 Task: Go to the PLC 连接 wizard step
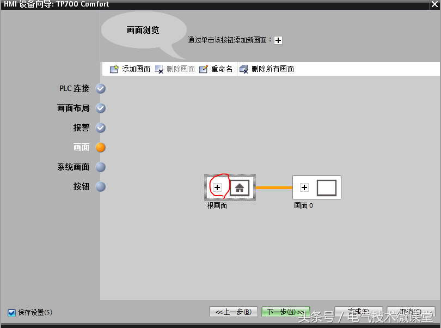click(x=74, y=88)
